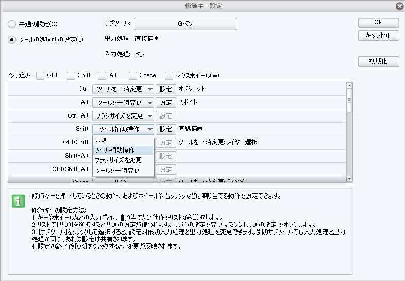Viewport: 405px width, 281px height.
Task: Open the Alt row action dropdown
Action: [x=123, y=103]
